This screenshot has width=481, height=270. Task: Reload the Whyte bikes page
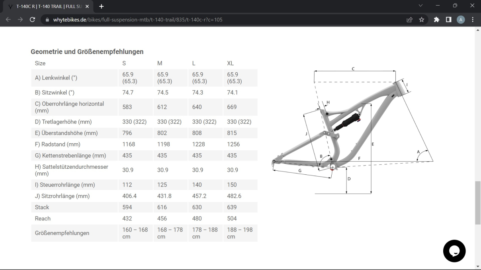pos(33,19)
